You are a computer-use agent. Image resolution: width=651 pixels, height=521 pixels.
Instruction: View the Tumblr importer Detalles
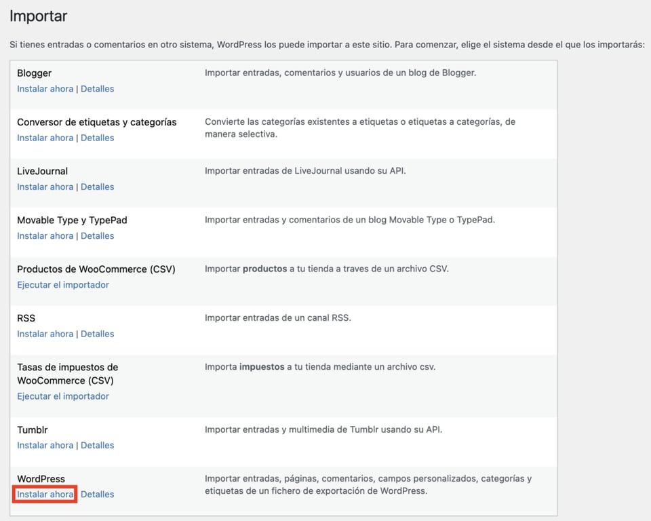(97, 445)
